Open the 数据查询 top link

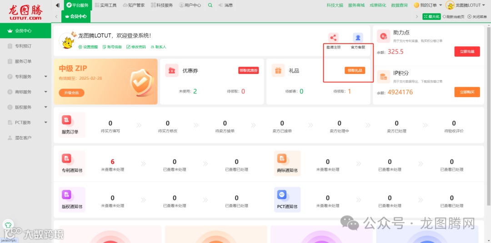(399, 5)
